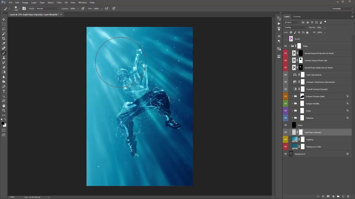Switch to the Channels tab
The height and width of the screenshot is (199, 355).
pos(297,17)
